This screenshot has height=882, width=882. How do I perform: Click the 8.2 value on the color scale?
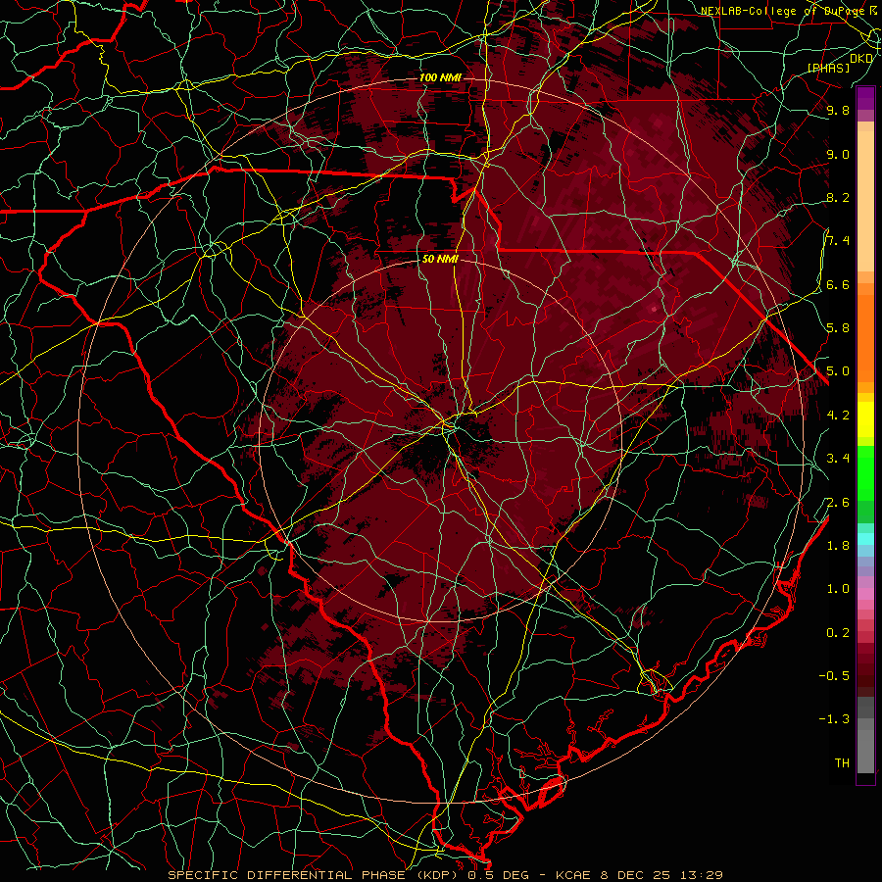(838, 197)
